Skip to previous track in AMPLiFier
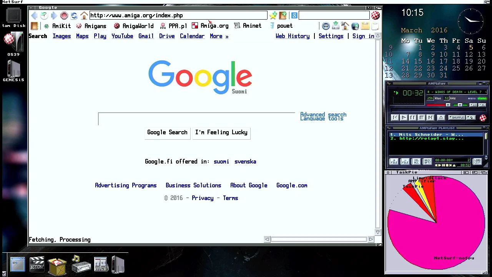492x277 pixels. (395, 118)
